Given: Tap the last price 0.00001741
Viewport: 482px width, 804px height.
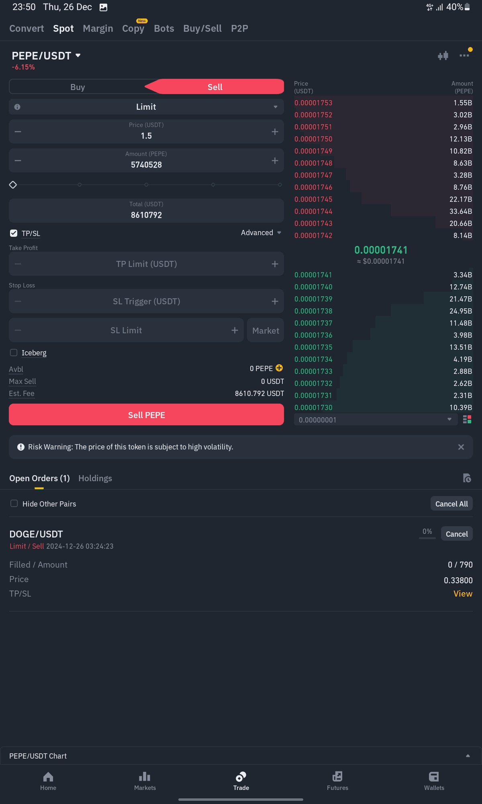Looking at the screenshot, I should [381, 250].
